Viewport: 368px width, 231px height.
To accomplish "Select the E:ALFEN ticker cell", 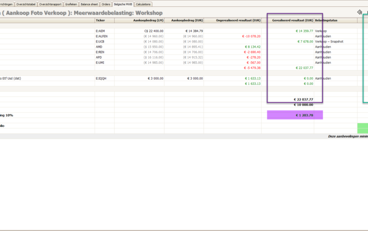I will click(x=102, y=36).
